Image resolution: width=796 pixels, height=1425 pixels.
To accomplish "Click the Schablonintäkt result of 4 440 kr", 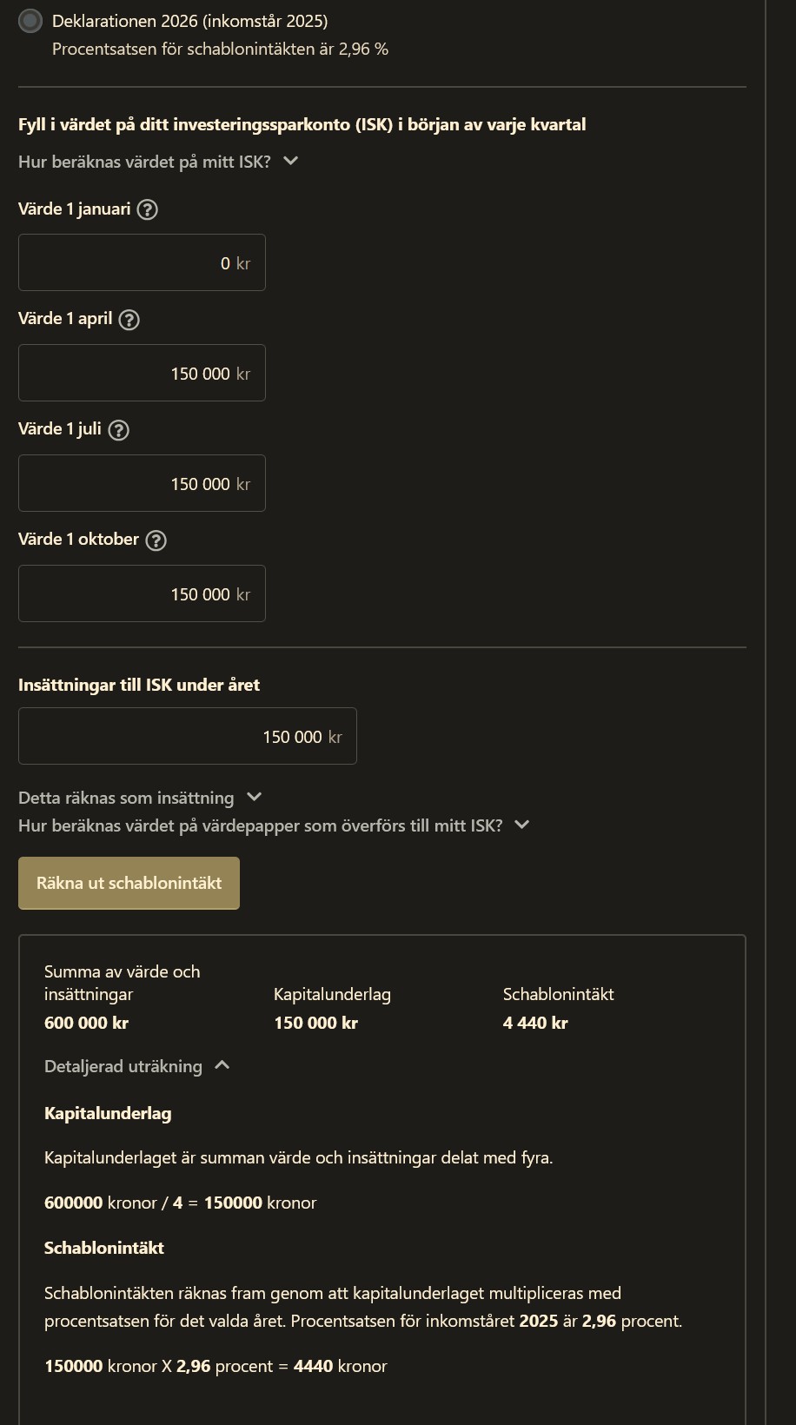I will [535, 1023].
